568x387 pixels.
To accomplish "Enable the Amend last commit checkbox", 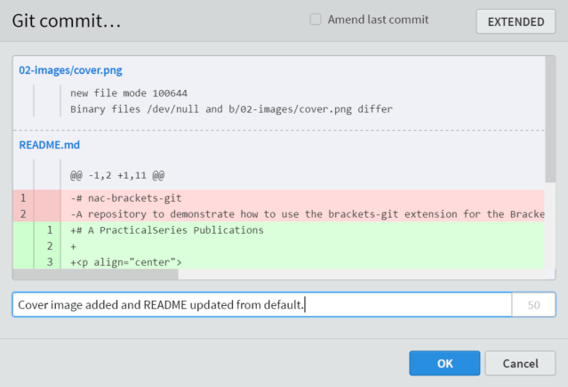I will pos(316,20).
